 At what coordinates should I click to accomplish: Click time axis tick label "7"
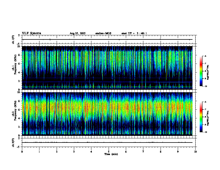[x=143, y=152]
